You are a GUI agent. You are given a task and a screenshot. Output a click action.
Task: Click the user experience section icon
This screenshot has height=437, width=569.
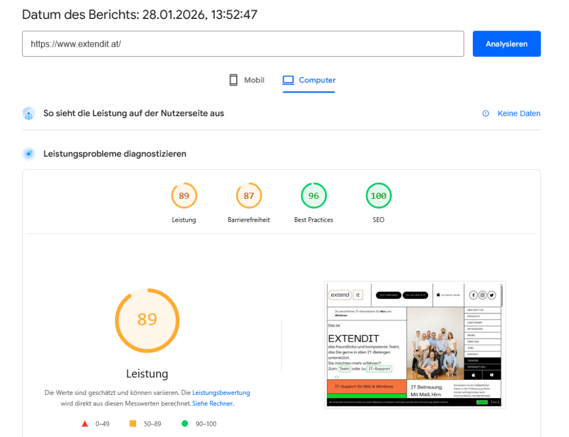pos(29,113)
